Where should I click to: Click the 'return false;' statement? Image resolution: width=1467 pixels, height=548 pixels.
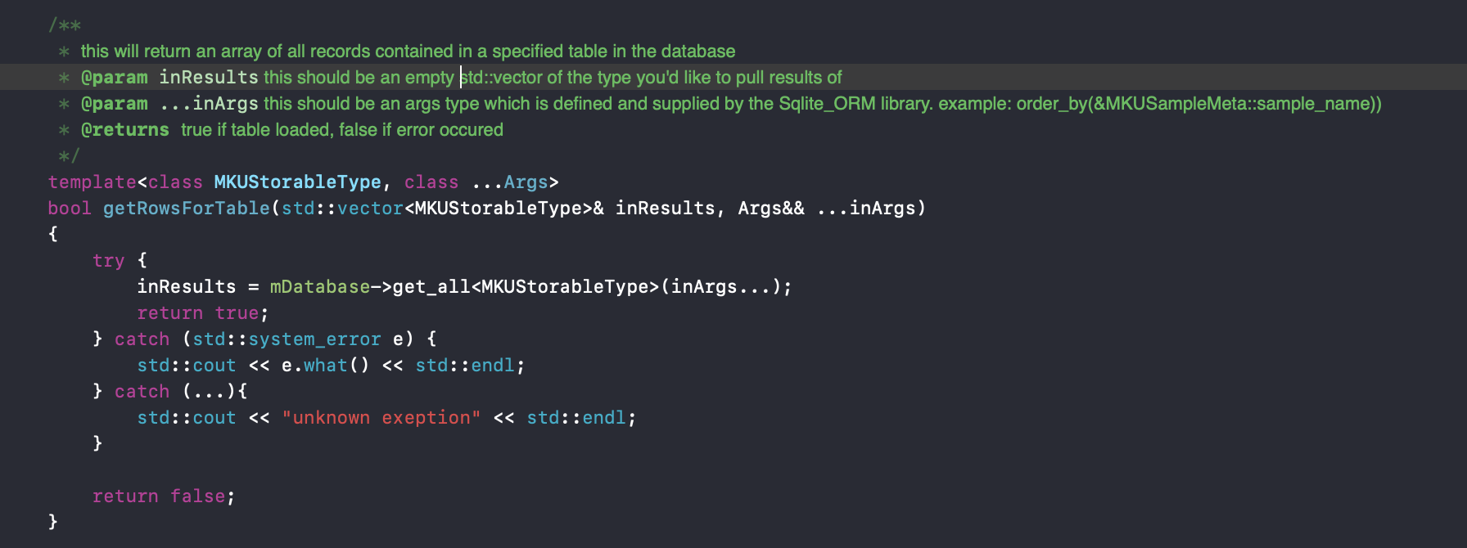(x=164, y=496)
